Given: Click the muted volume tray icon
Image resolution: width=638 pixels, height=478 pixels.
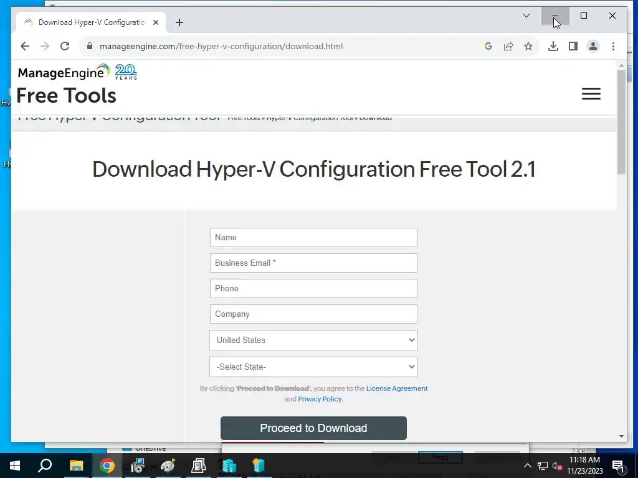Looking at the screenshot, I should [558, 466].
